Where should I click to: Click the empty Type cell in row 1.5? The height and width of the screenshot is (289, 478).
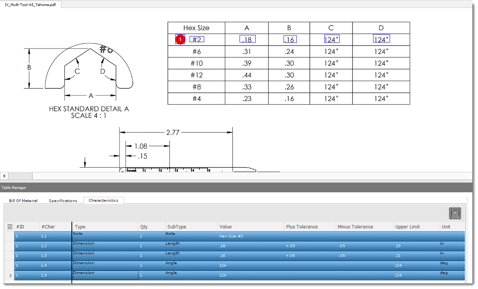click(105, 275)
